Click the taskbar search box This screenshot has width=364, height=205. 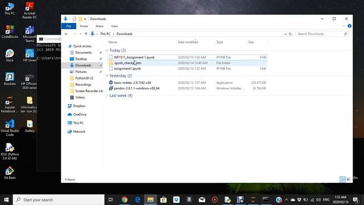(x=59, y=200)
